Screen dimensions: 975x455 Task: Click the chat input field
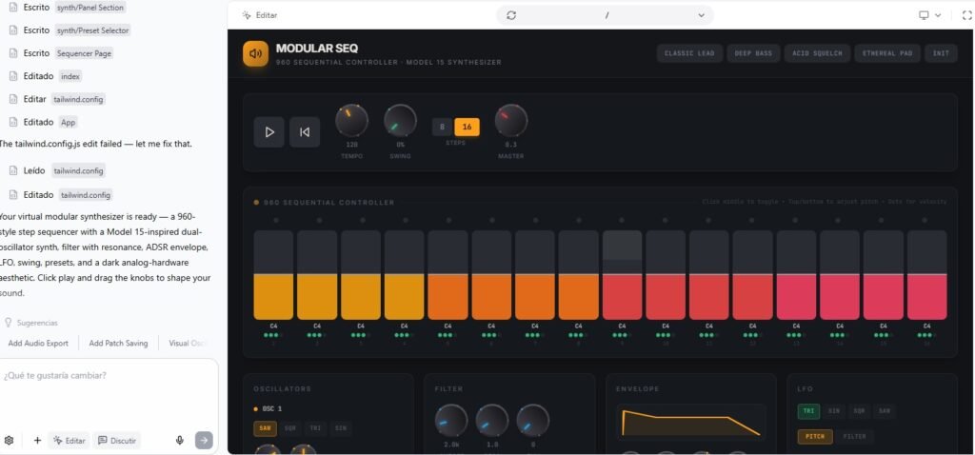click(105, 375)
